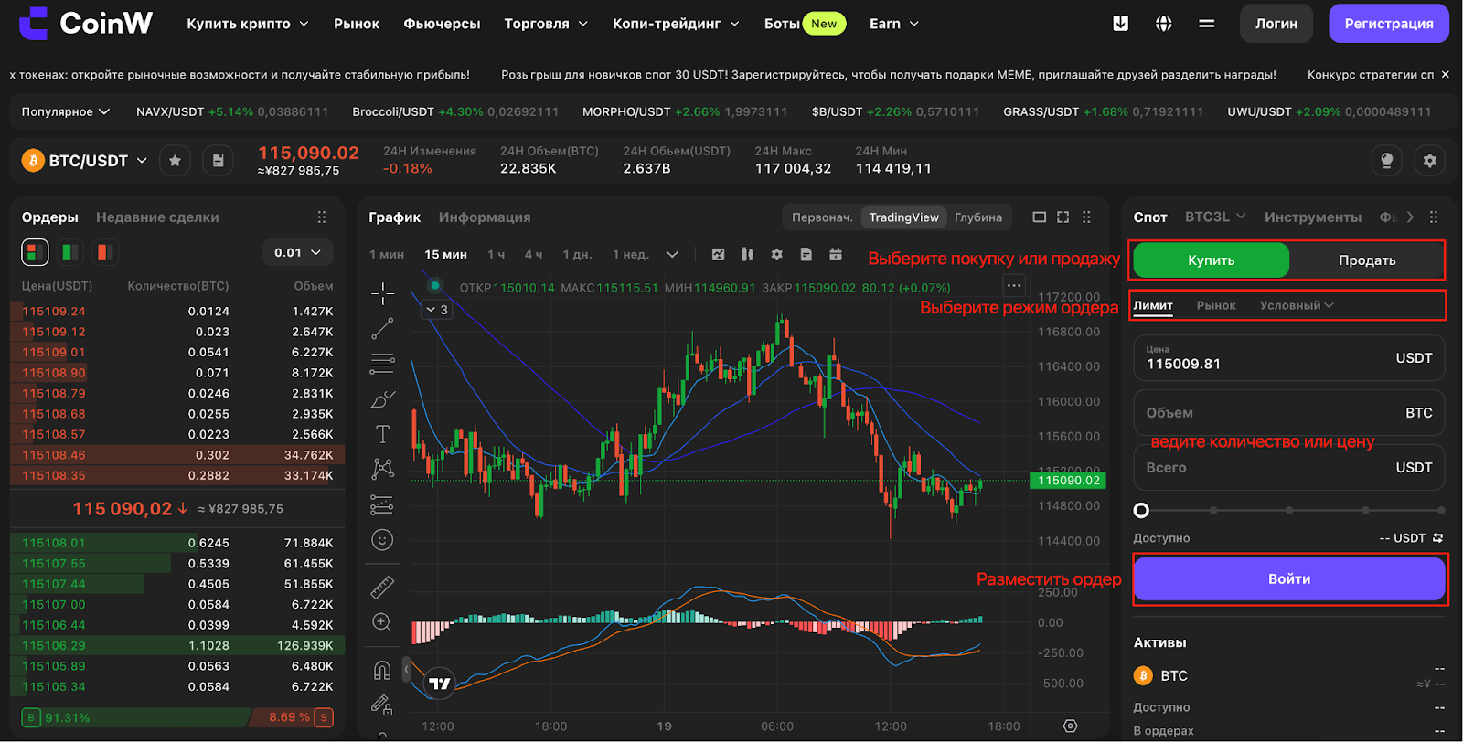Click the chart axis settings hexagon icon

(x=1071, y=726)
